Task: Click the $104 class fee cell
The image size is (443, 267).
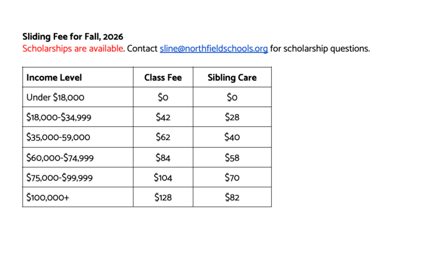Action: click(x=163, y=177)
